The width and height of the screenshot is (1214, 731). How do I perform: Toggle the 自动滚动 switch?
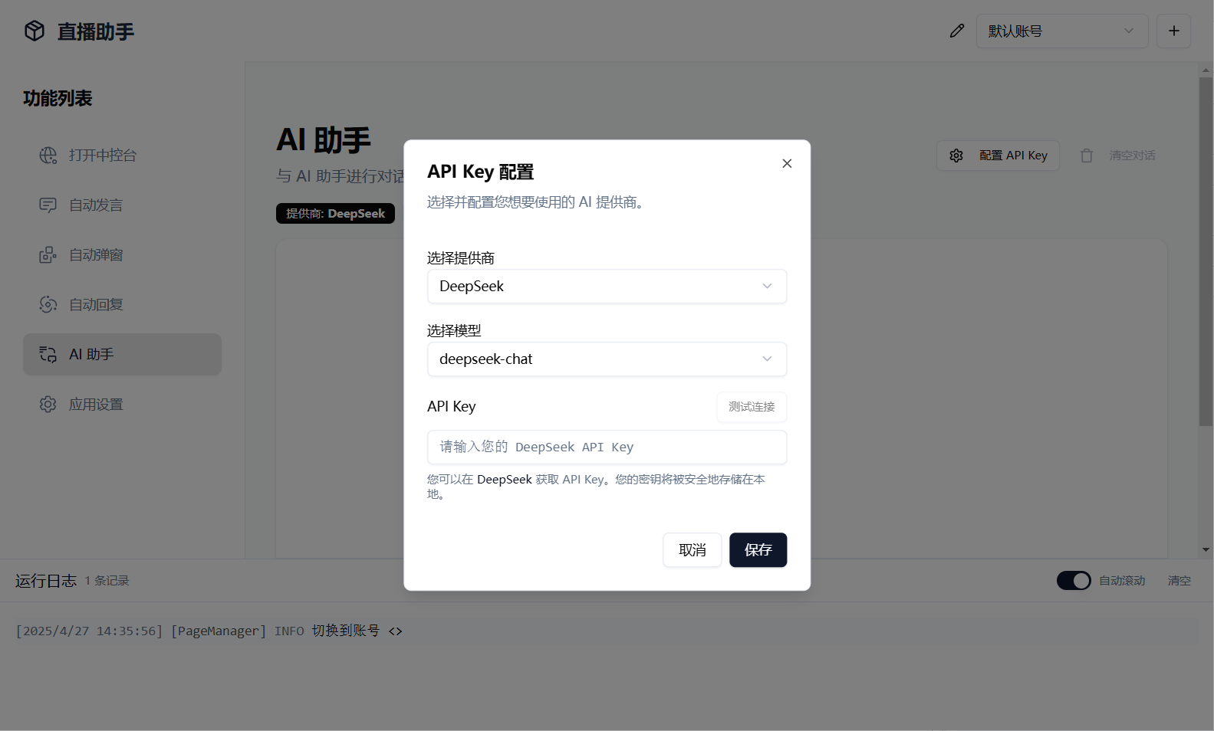[1074, 581]
